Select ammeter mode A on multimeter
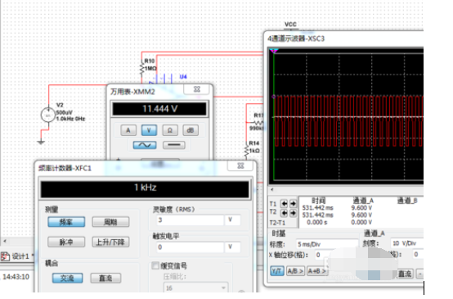Viewport: 453px width, 299px height. [x=128, y=130]
